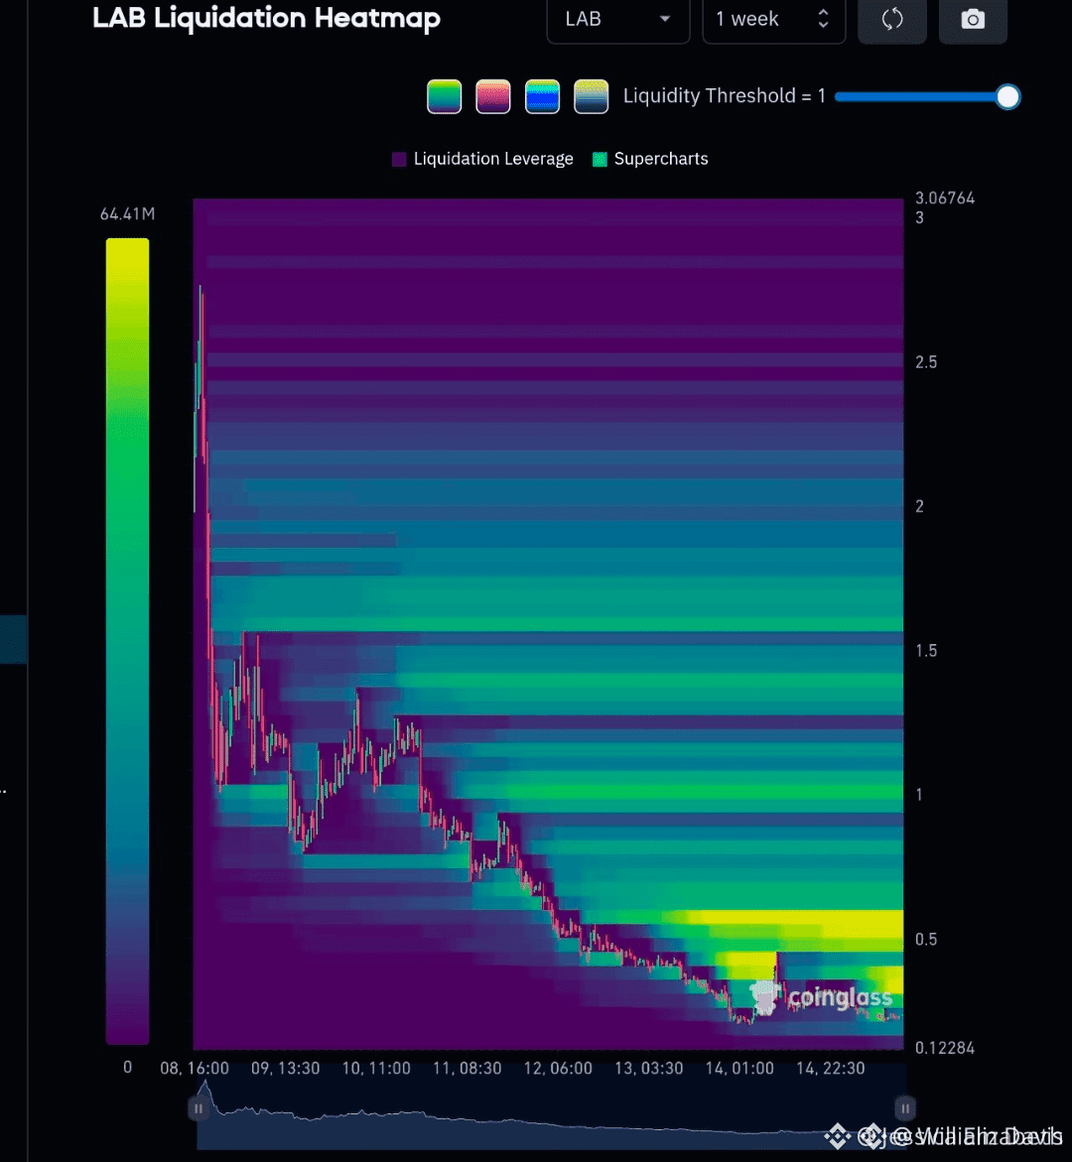Select the blue-cyan color scheme swatch
1072x1162 pixels.
pos(542,96)
